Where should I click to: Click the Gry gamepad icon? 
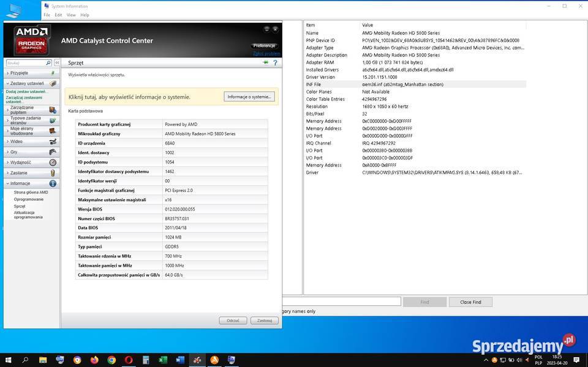click(53, 152)
